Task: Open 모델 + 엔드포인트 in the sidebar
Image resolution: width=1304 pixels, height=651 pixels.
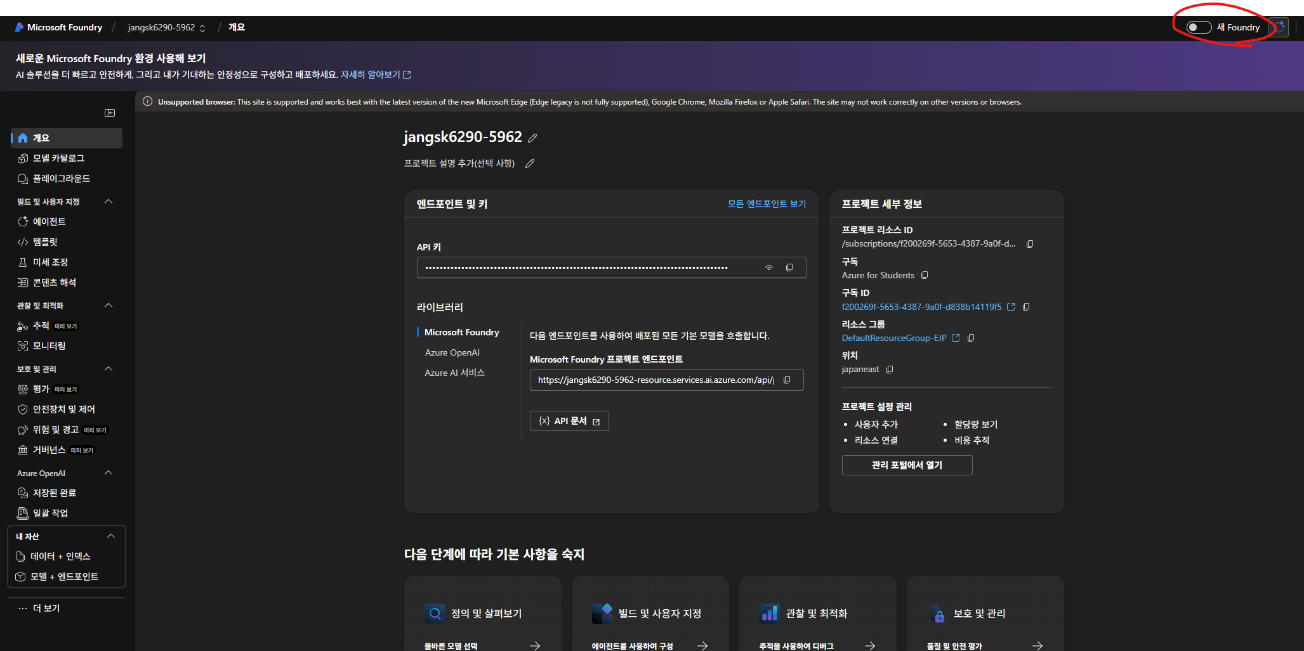Action: tap(67, 577)
